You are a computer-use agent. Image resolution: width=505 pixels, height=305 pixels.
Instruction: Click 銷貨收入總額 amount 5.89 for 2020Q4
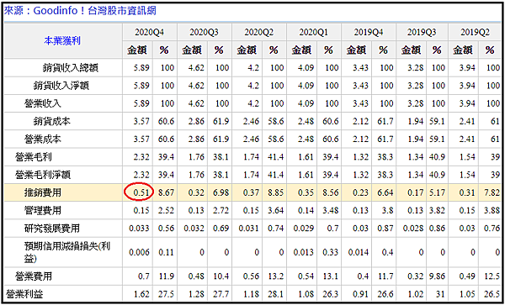(x=141, y=68)
